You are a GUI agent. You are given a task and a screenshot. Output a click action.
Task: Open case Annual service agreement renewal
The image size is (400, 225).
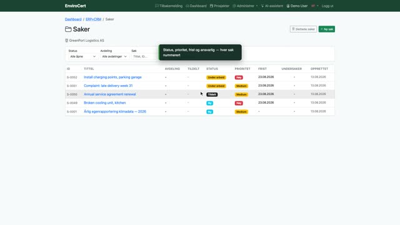(110, 94)
